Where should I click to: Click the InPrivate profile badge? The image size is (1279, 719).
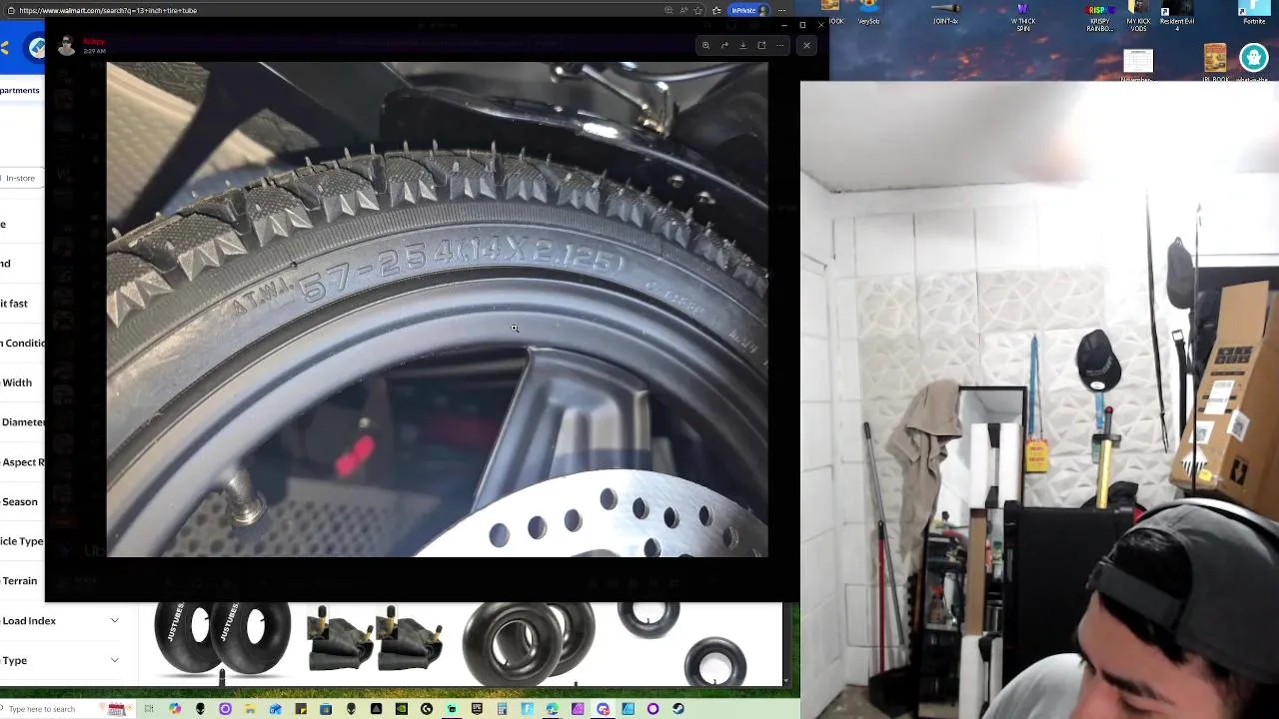click(748, 10)
